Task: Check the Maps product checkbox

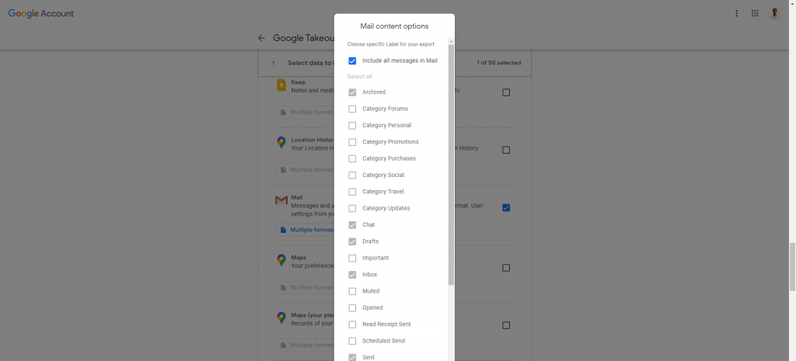Action: coord(506,268)
